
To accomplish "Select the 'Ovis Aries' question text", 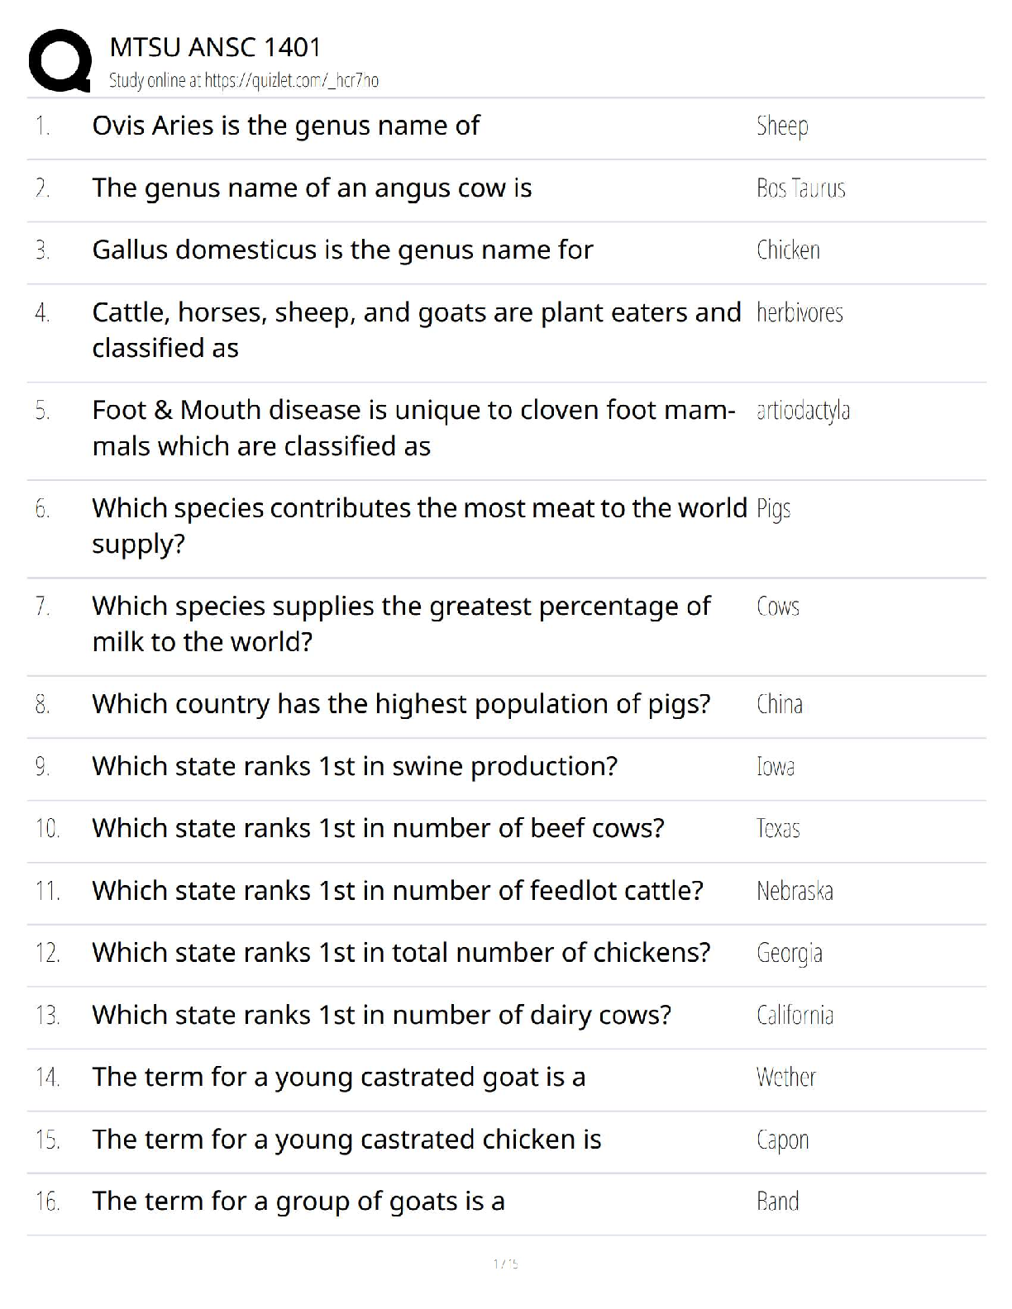I will (285, 126).
